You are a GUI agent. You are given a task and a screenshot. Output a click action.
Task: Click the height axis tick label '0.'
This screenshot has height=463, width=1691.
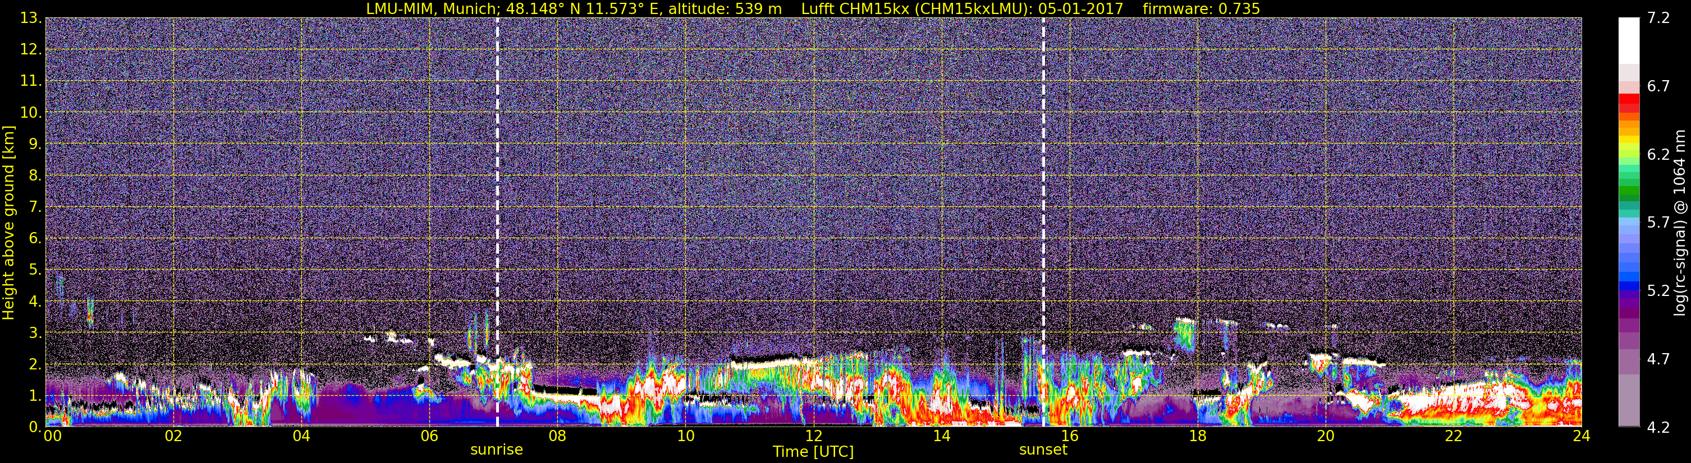pyautogui.click(x=35, y=427)
